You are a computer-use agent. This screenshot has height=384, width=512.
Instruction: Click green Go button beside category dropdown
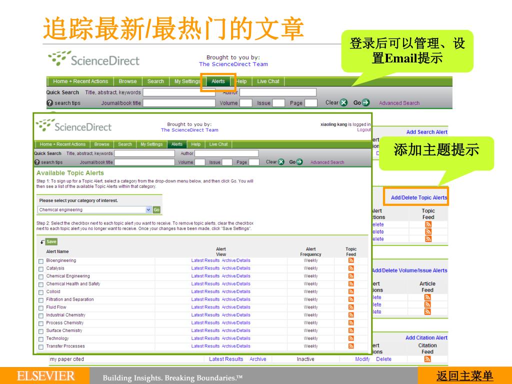coord(156,209)
